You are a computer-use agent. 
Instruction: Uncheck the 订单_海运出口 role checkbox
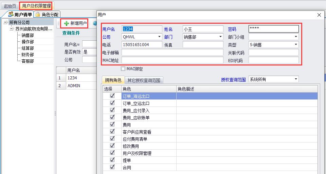(x=112, y=96)
